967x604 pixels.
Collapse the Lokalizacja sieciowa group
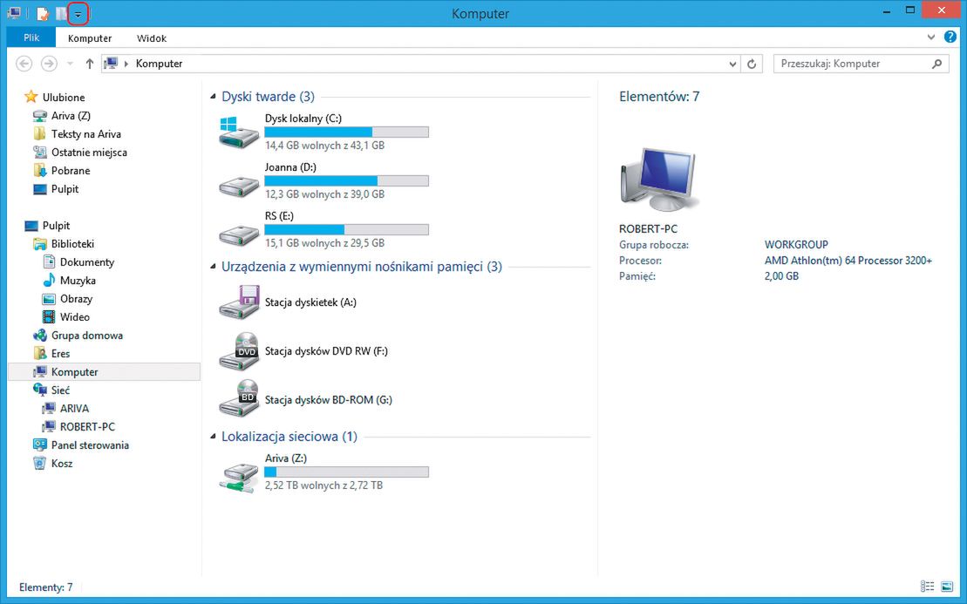click(214, 437)
